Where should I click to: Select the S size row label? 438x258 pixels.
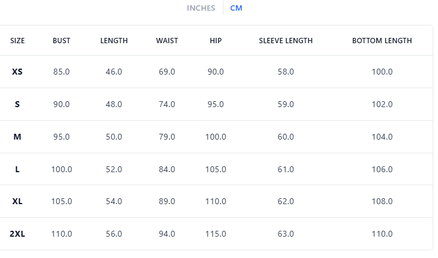click(x=18, y=104)
